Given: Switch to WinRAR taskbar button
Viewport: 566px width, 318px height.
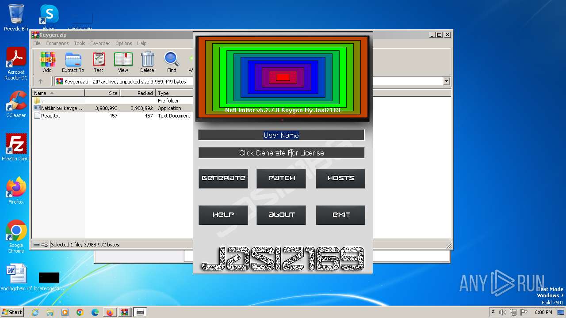Looking at the screenshot, I should [x=125, y=312].
